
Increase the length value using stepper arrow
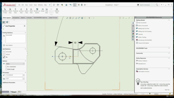24,75
